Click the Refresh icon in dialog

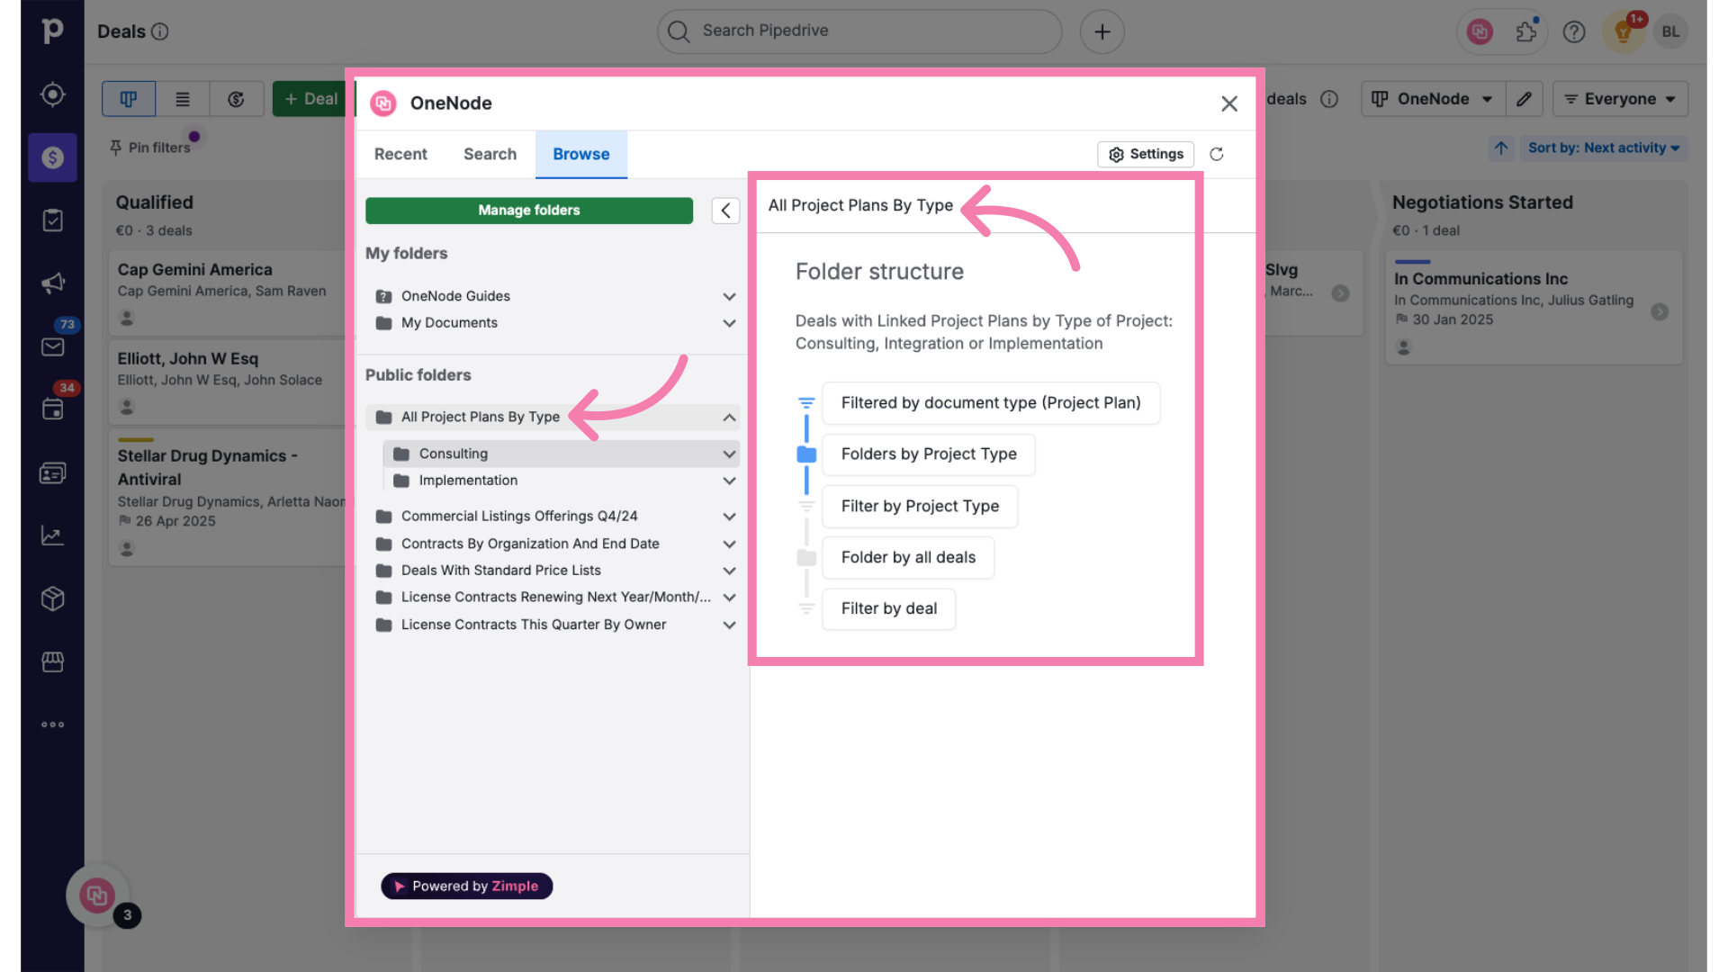1217,154
